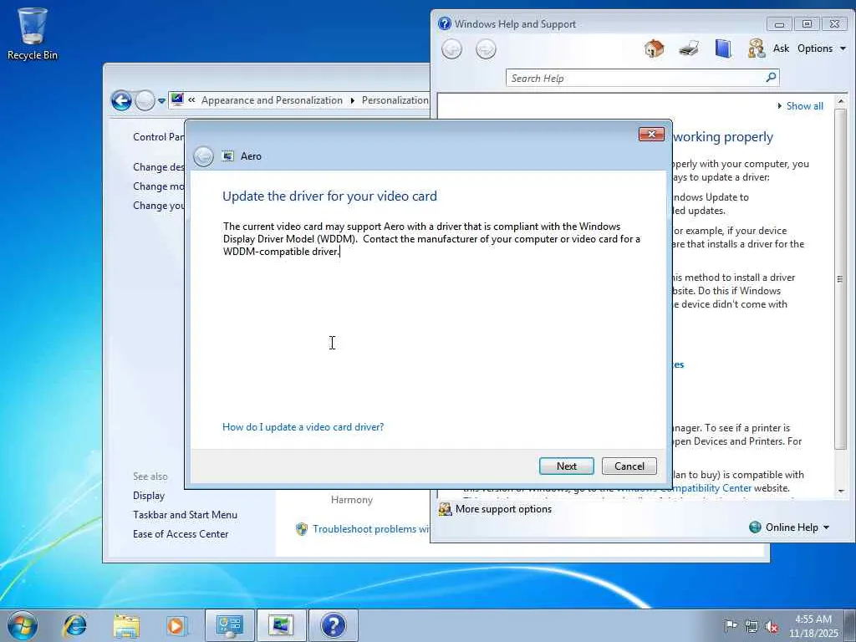Open Ease of Access Center link

tap(181, 534)
